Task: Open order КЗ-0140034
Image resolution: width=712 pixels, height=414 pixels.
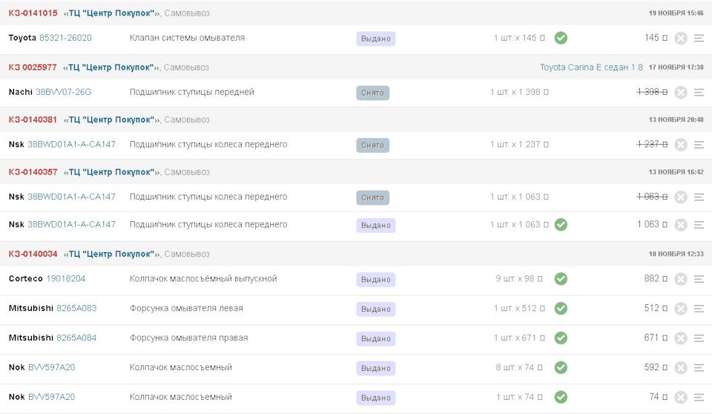Action: (33, 254)
